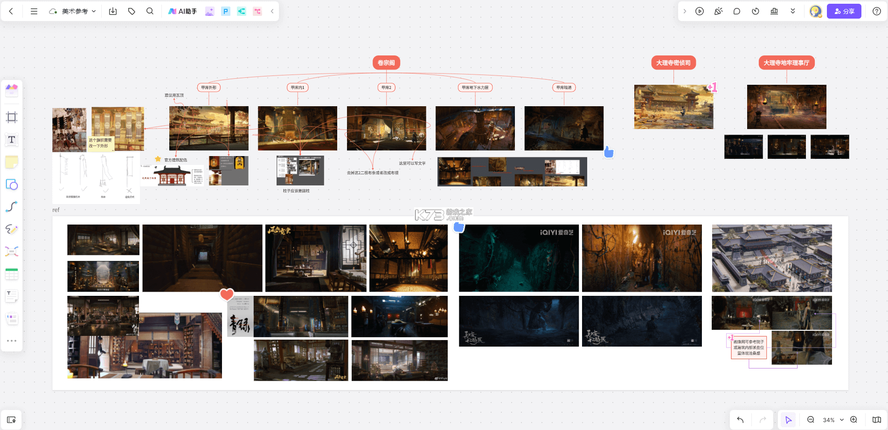This screenshot has width=888, height=430.
Task: Select the Mind map tool
Action: point(12,252)
